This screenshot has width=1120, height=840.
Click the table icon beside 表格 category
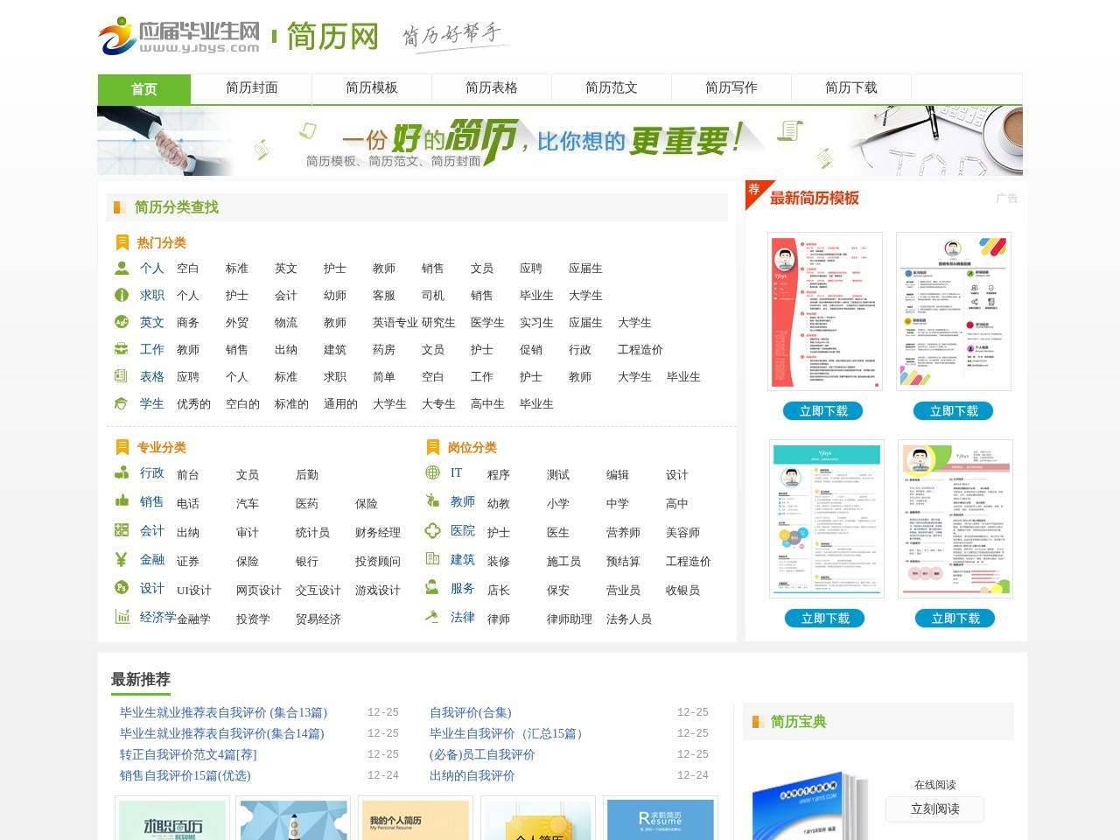[122, 376]
